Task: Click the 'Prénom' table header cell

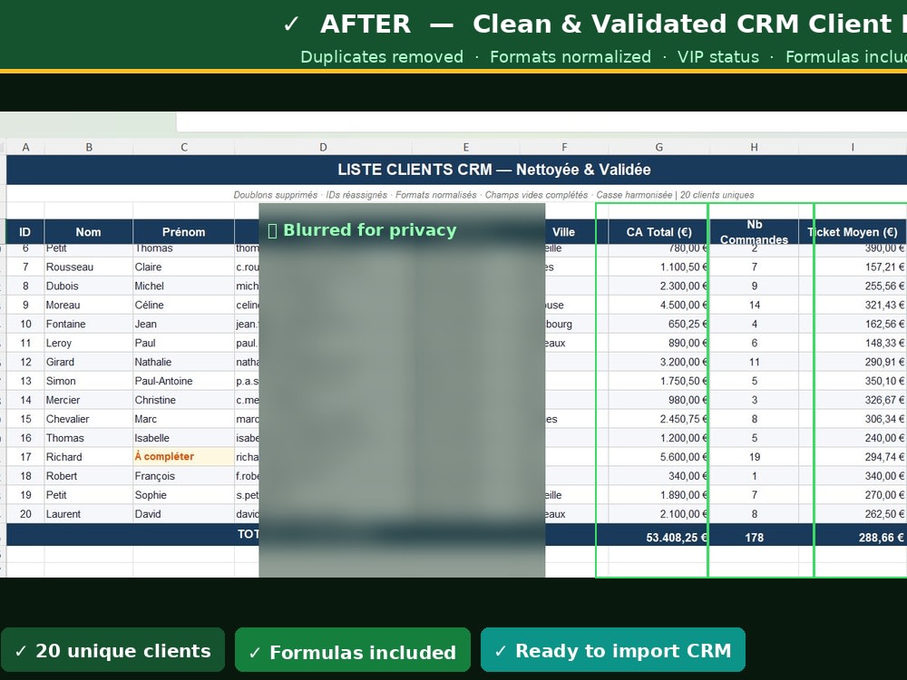Action: 184,232
